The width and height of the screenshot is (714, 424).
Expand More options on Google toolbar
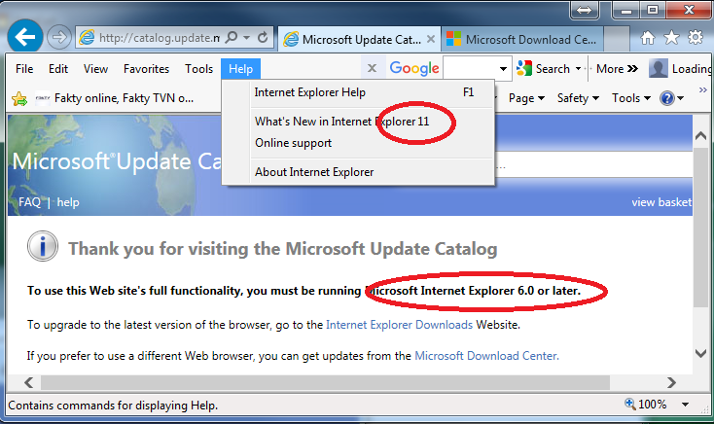pos(617,69)
